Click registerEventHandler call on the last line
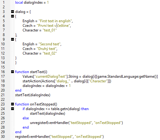The image size is (160, 140). click(x=59, y=137)
